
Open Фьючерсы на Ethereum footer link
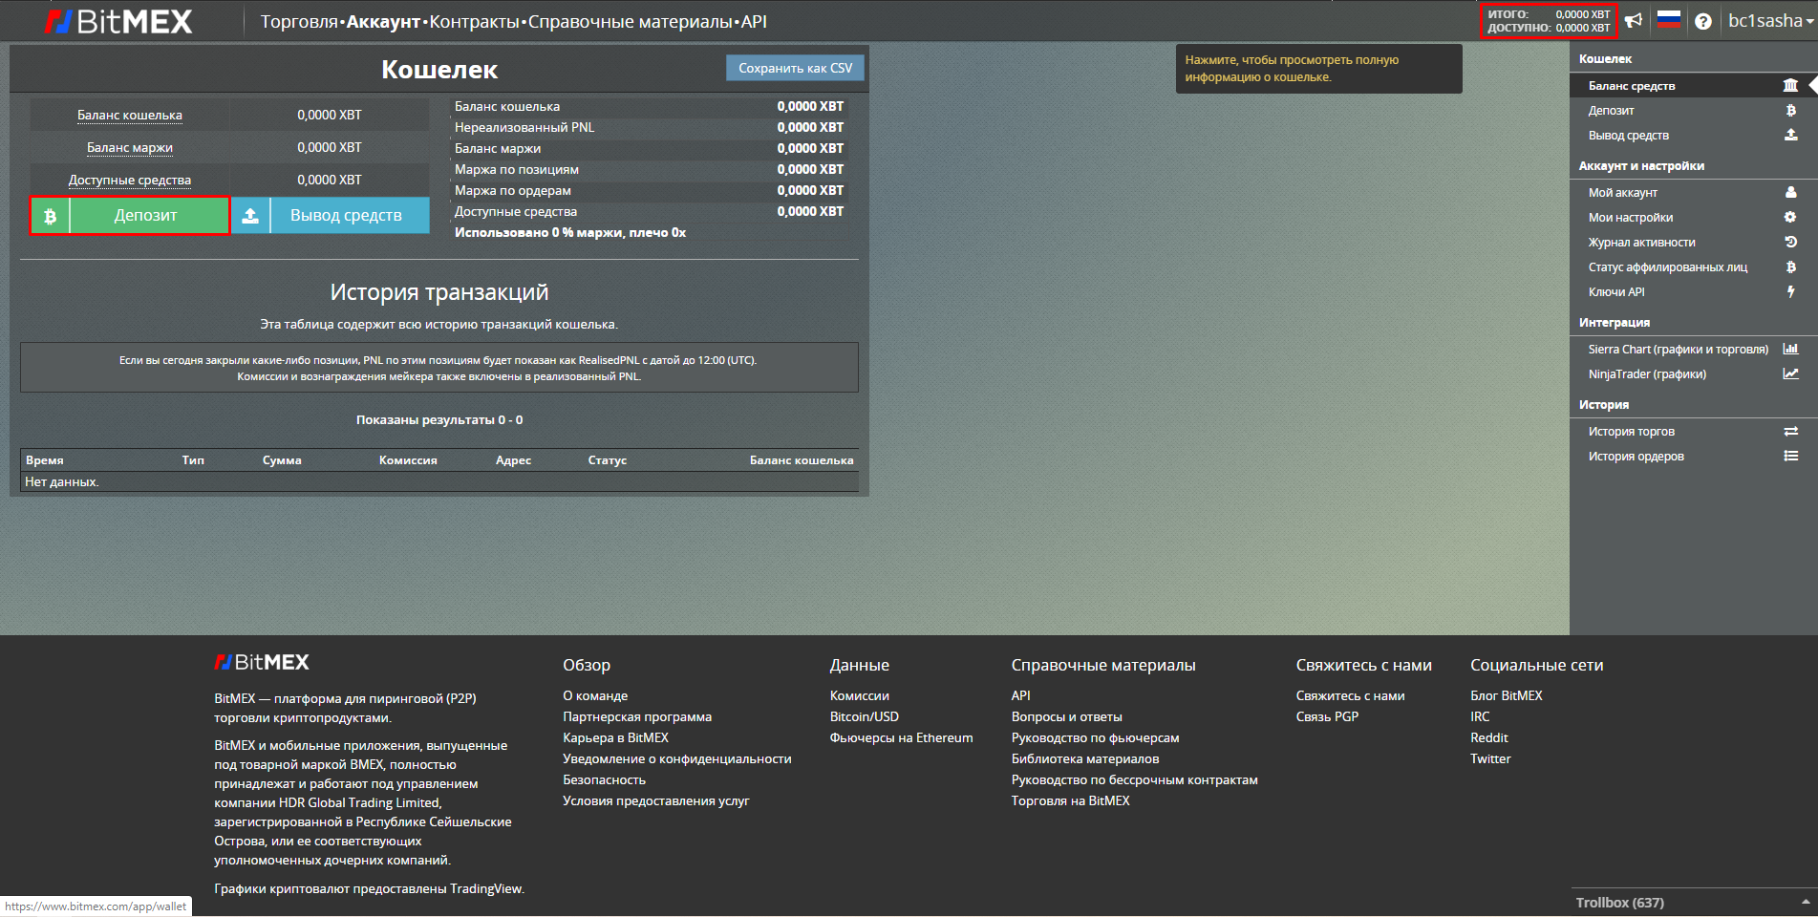pyautogui.click(x=902, y=737)
